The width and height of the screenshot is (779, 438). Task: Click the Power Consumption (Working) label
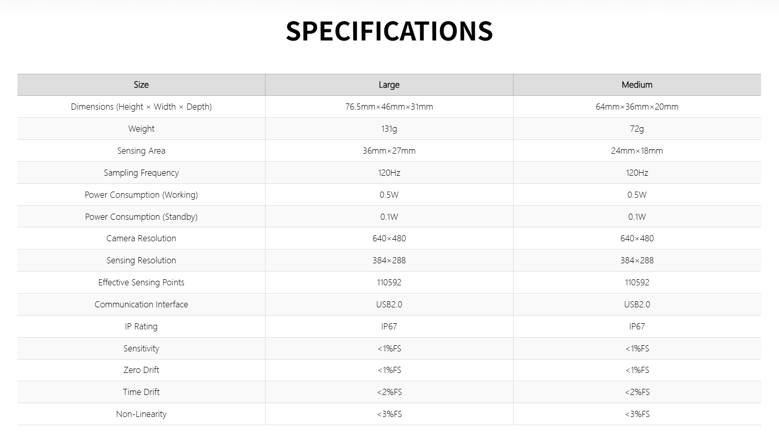point(141,195)
